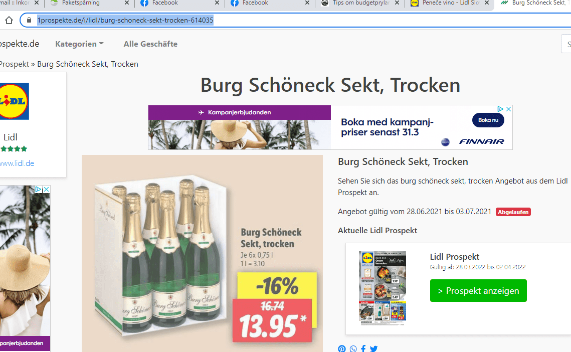Share offer on Twitter icon
Image resolution: width=571 pixels, height=352 pixels.
coord(373,348)
